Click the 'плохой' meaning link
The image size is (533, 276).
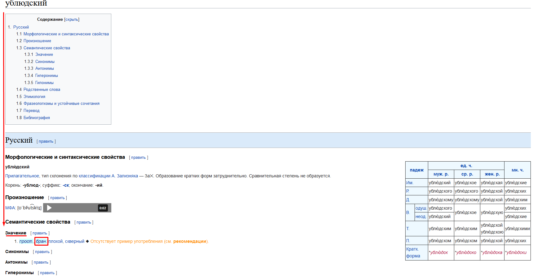(56, 241)
